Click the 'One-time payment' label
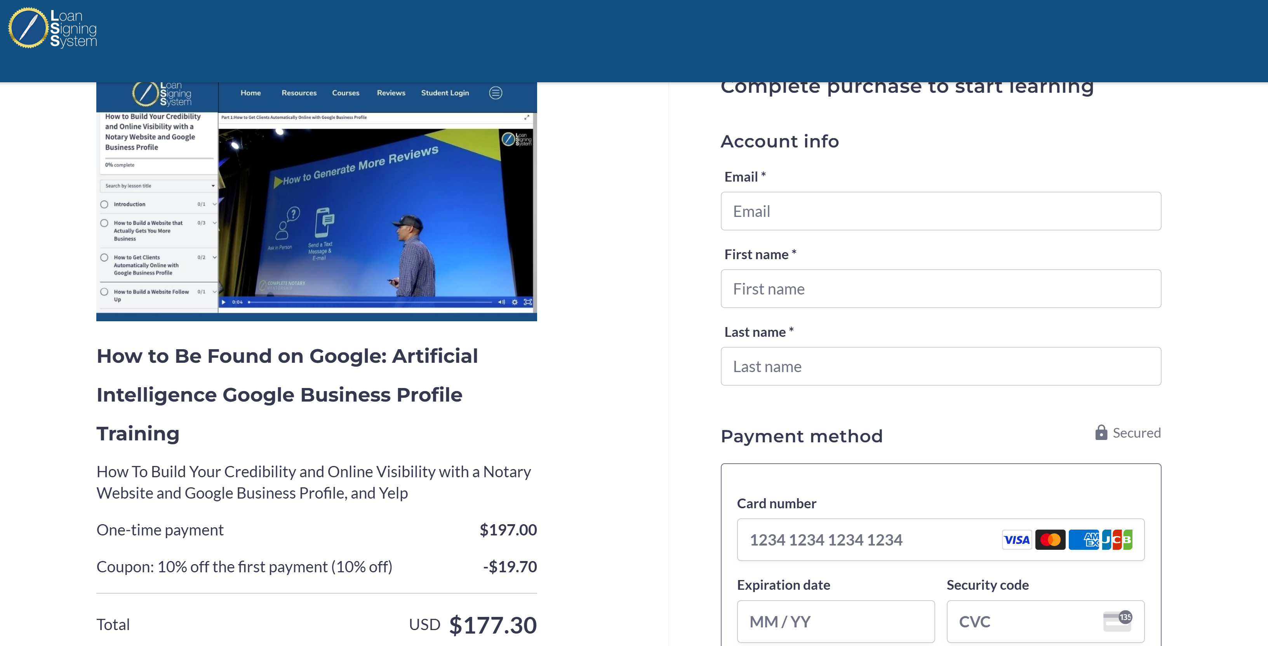 tap(160, 530)
